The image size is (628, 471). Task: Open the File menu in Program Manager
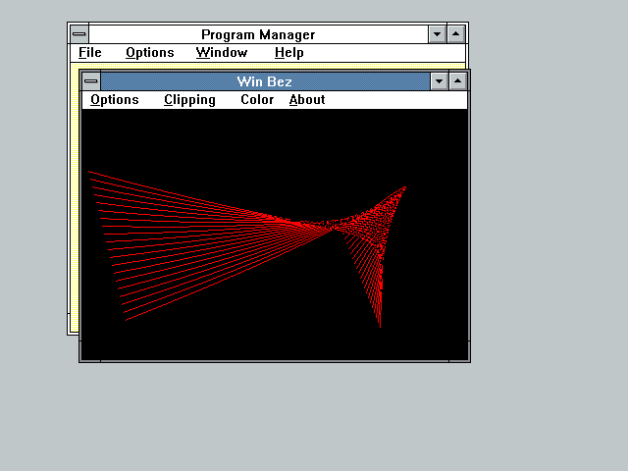(x=89, y=53)
